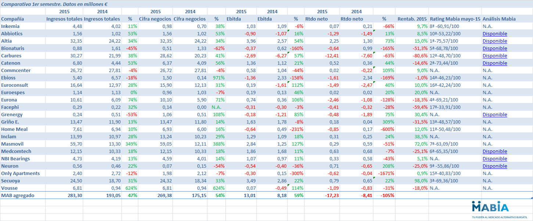Follow the Disponible link for Carbures
Viewport: 533px width, 221px height.
click(x=495, y=56)
